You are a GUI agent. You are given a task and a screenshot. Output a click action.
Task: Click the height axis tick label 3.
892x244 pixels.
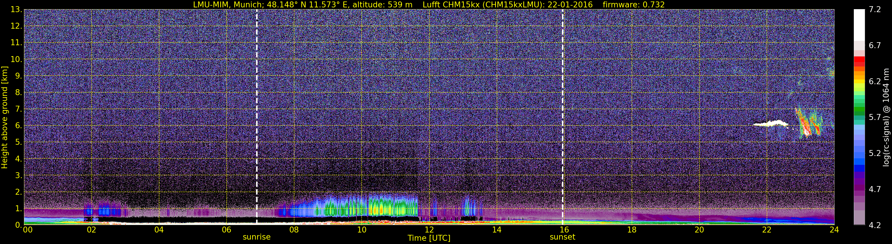pos(19,175)
